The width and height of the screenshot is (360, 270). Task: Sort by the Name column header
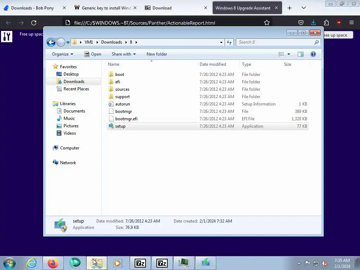coord(152,64)
